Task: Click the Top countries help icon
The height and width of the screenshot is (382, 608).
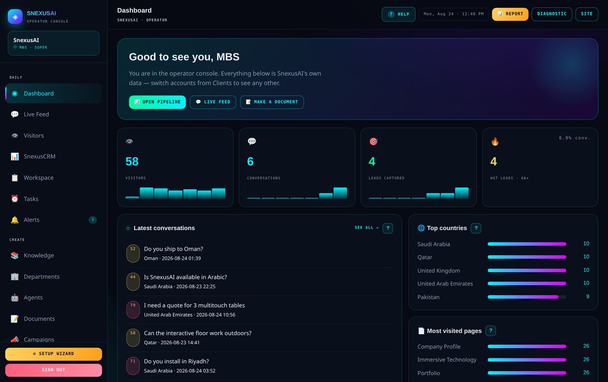Action: (476, 228)
